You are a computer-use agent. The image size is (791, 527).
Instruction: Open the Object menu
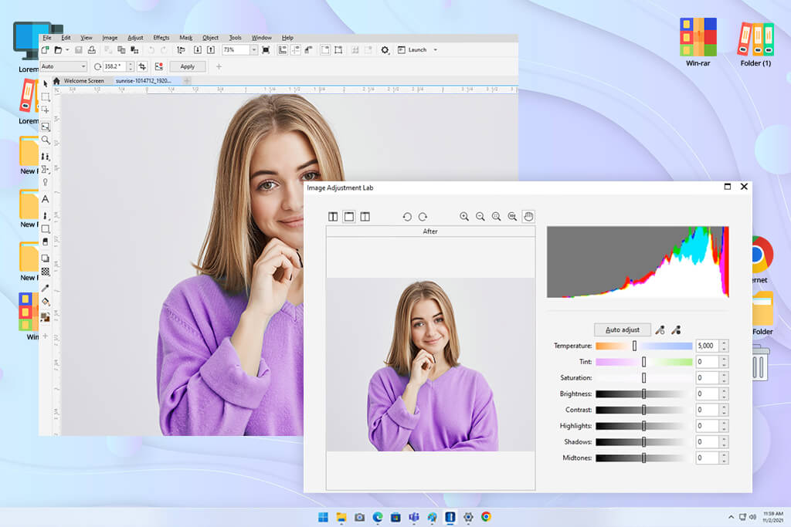point(210,38)
